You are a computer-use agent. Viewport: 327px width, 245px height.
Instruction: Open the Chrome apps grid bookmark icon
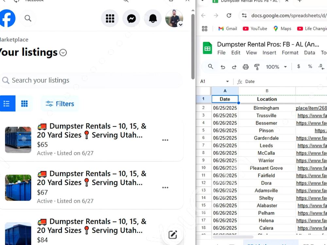coord(205,28)
